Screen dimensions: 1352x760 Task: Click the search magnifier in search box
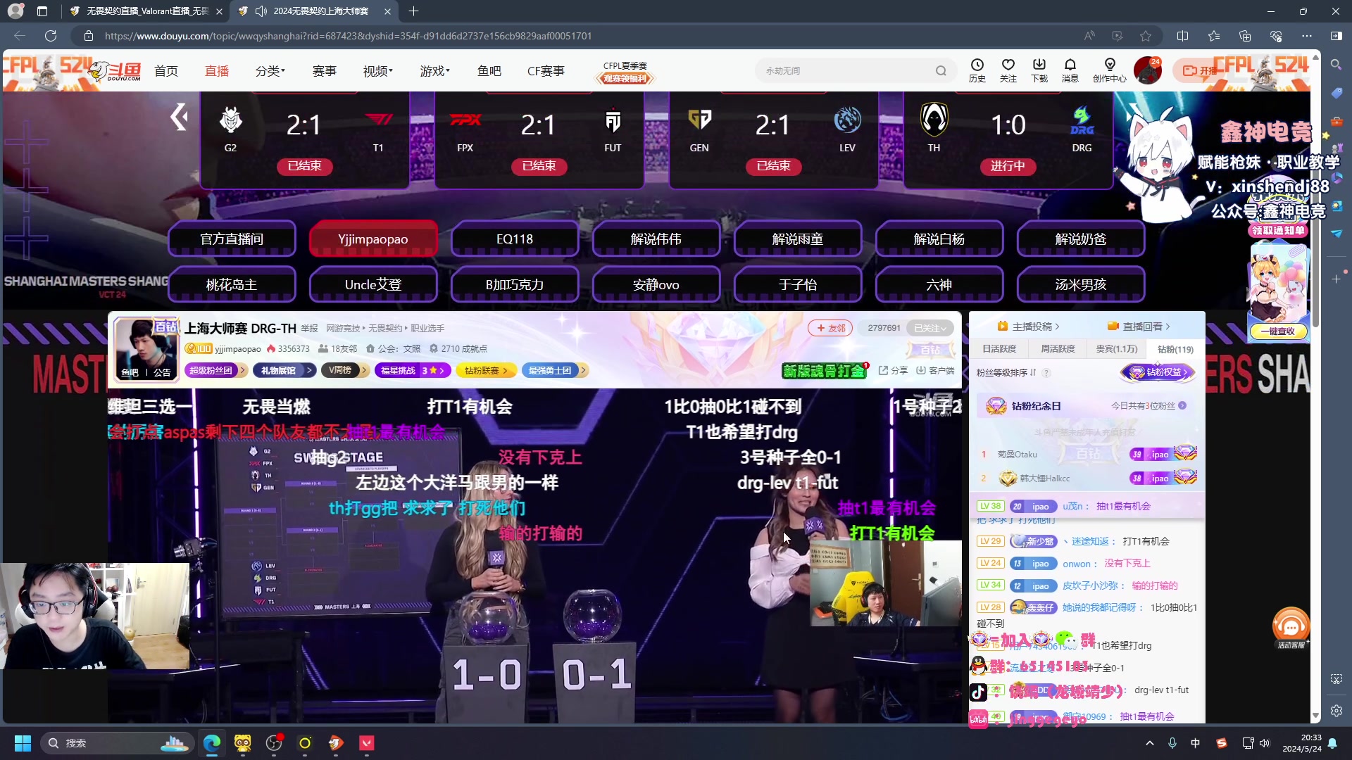[941, 70]
